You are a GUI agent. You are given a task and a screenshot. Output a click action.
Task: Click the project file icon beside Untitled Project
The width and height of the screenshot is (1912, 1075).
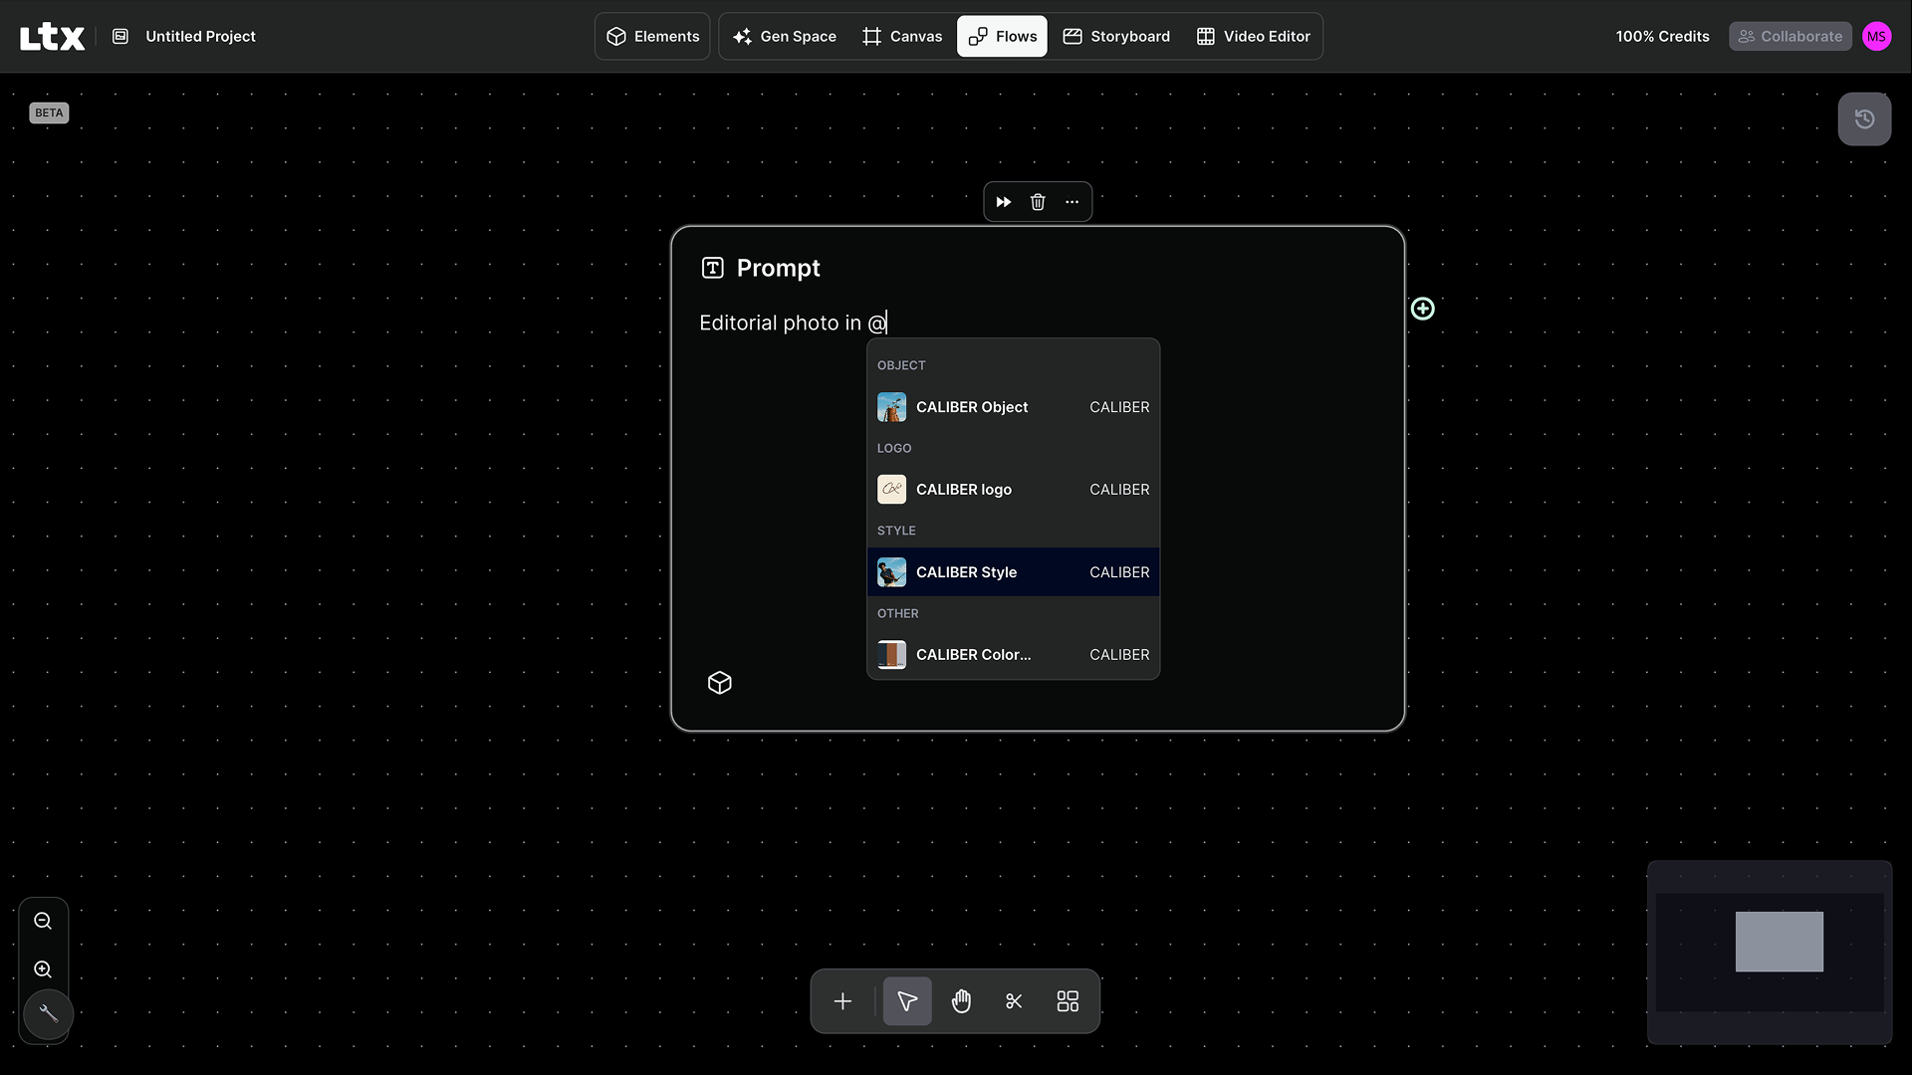point(120,36)
